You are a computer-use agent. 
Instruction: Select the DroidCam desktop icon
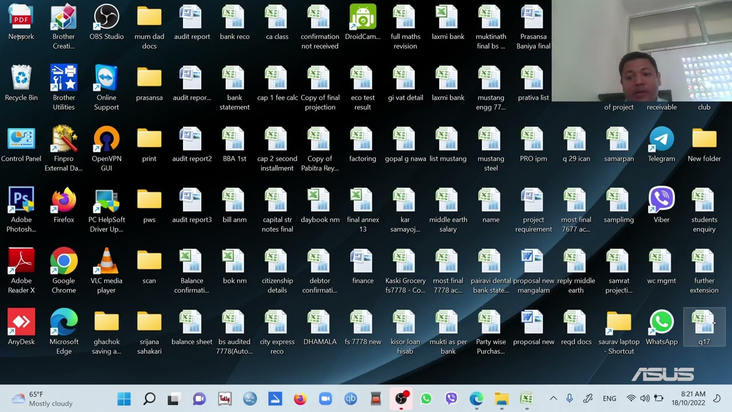(363, 23)
